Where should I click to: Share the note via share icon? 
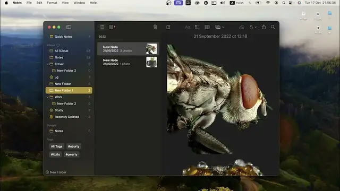coord(263,27)
